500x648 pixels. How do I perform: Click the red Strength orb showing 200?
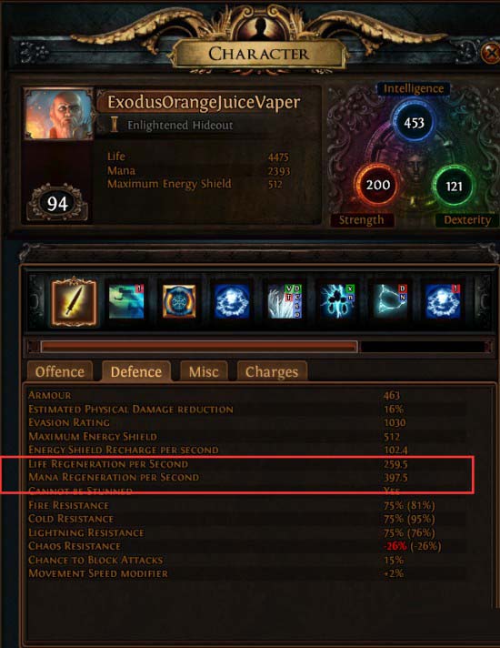[377, 185]
